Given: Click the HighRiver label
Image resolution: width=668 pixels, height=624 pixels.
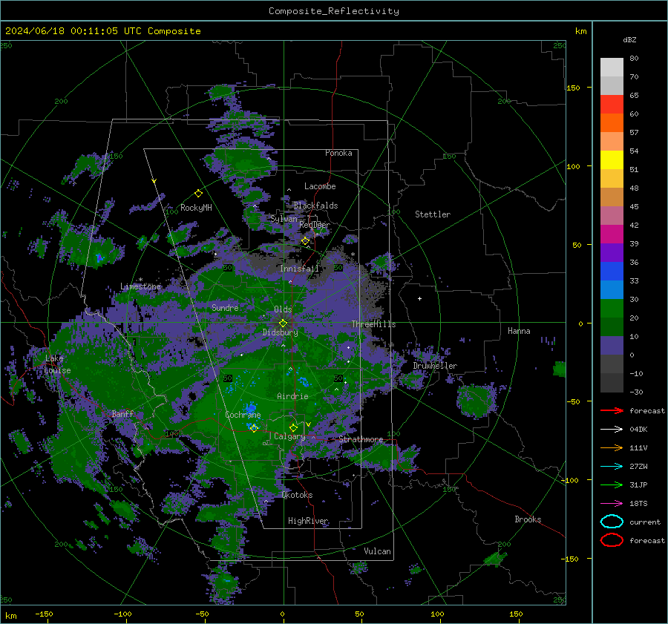Looking at the screenshot, I should [308, 521].
